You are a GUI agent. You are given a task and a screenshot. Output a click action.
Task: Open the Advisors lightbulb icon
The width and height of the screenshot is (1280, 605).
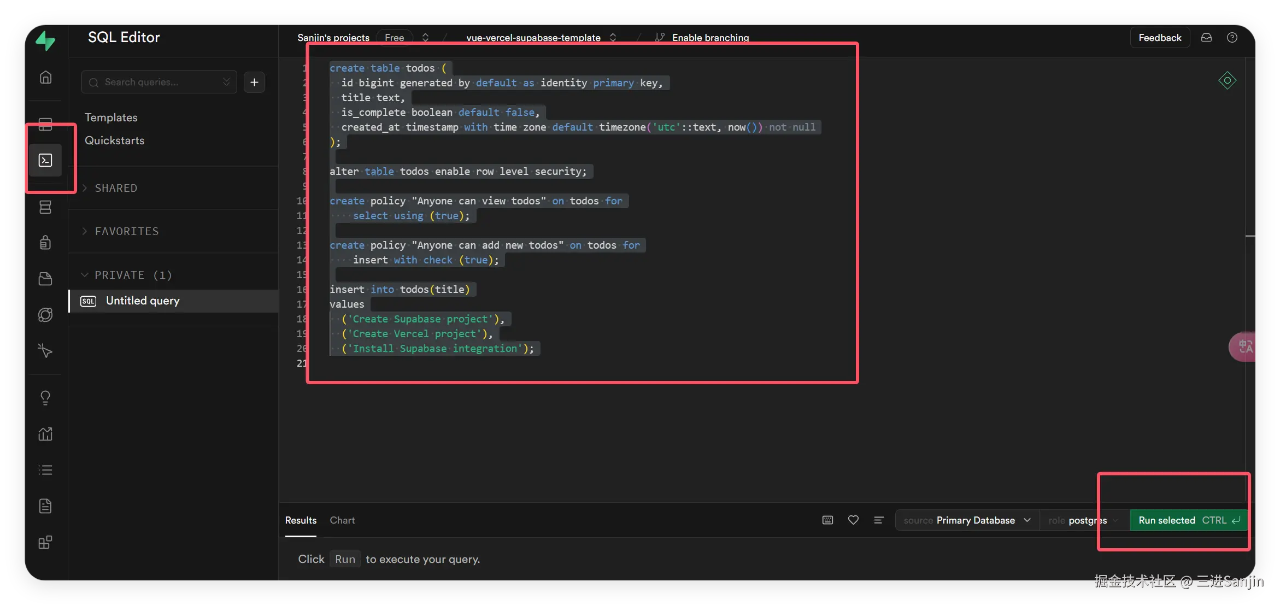[46, 397]
